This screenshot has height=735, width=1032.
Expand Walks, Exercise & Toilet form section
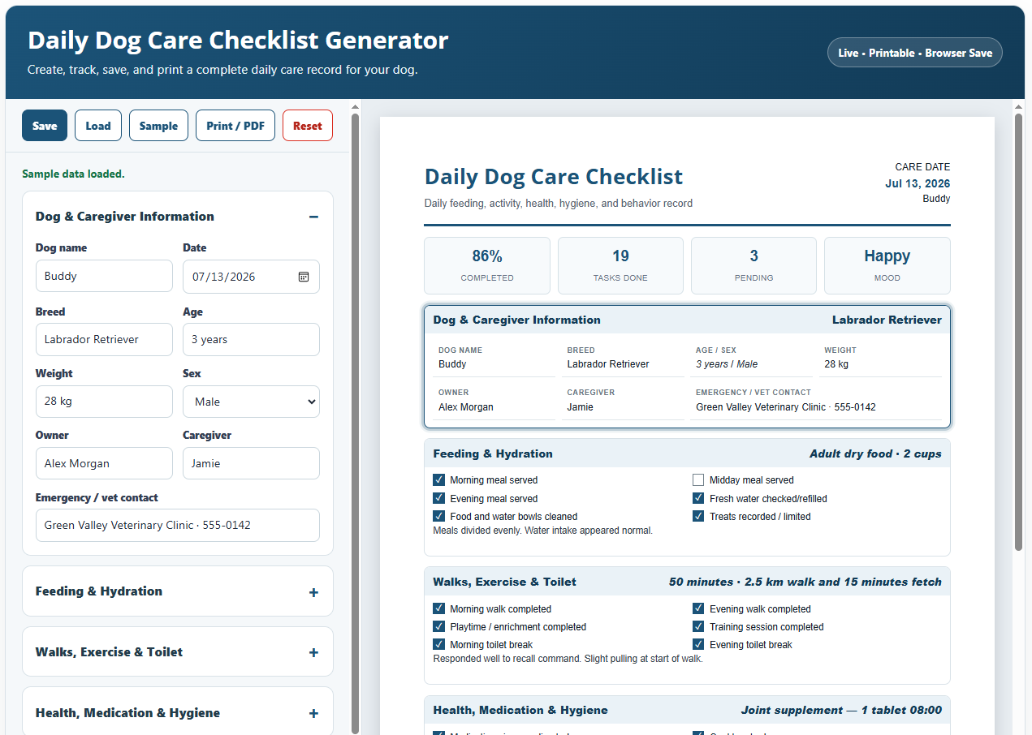point(178,652)
